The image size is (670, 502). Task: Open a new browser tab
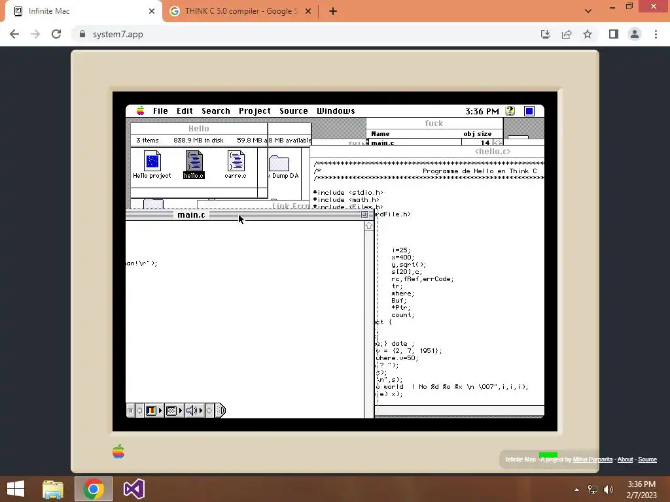333,11
